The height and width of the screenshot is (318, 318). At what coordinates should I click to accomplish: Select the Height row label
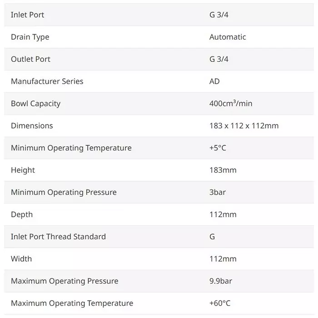click(x=23, y=170)
